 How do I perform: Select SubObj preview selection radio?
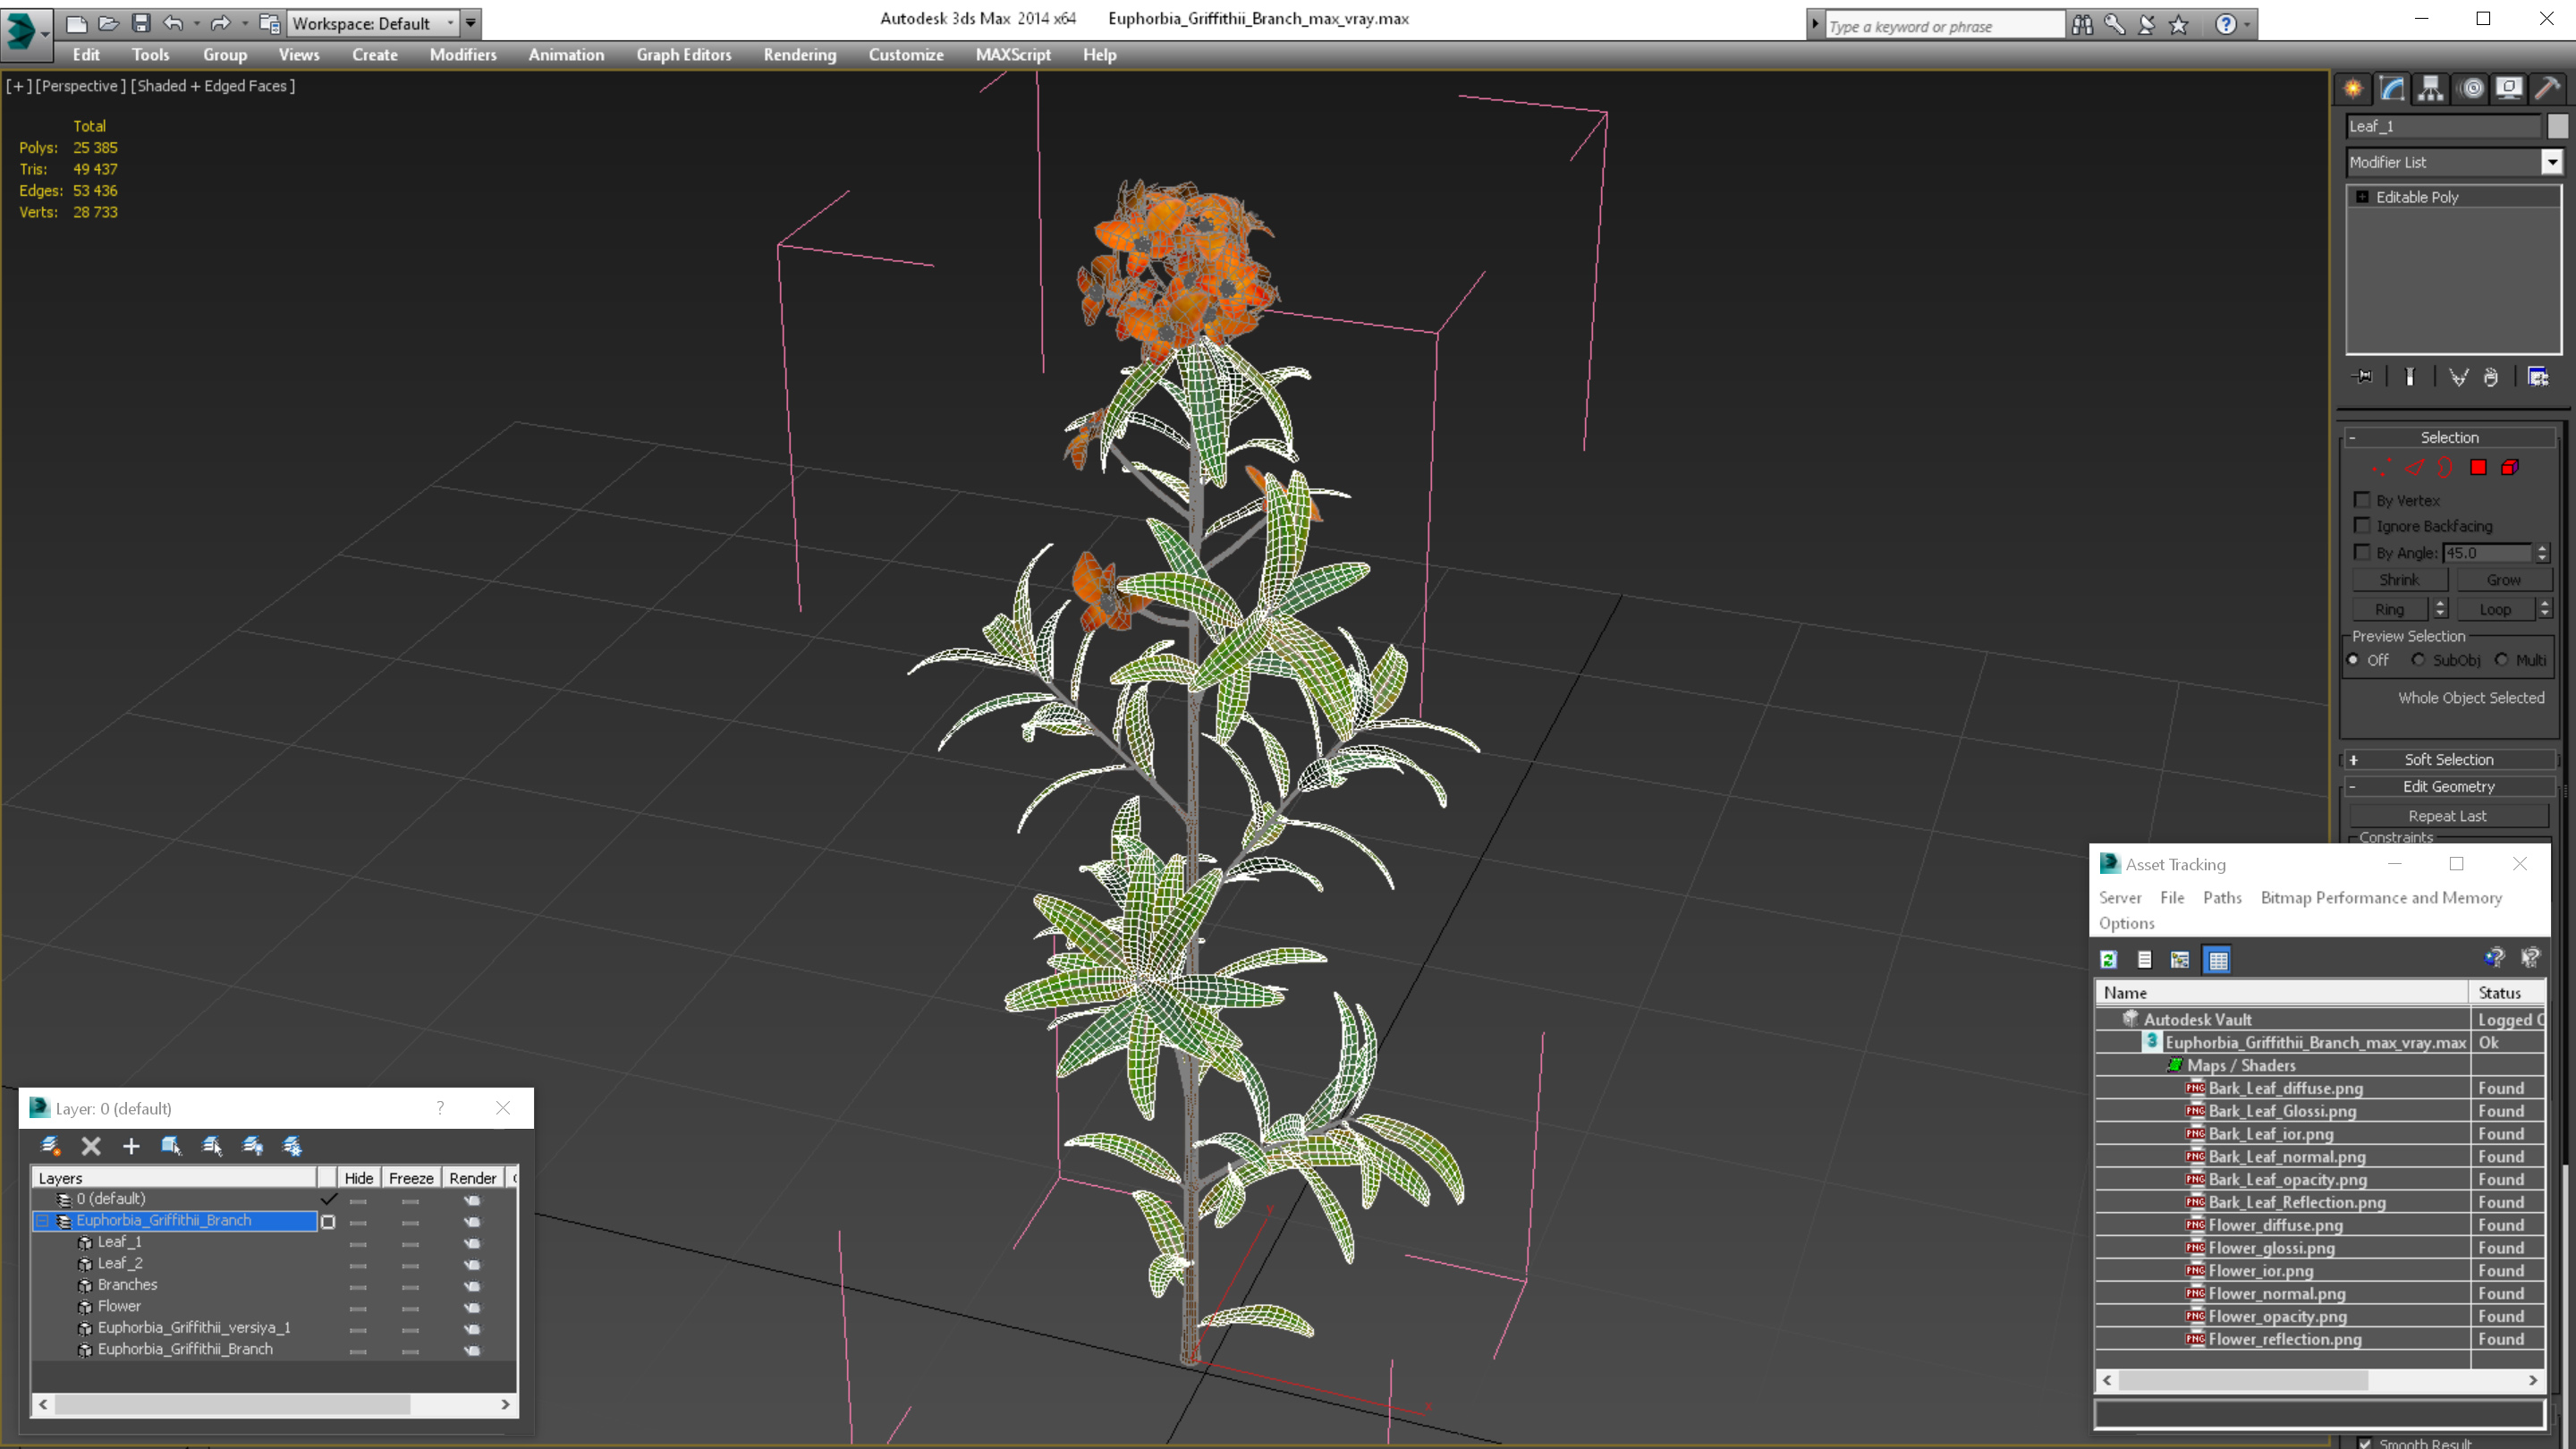pos(2418,660)
